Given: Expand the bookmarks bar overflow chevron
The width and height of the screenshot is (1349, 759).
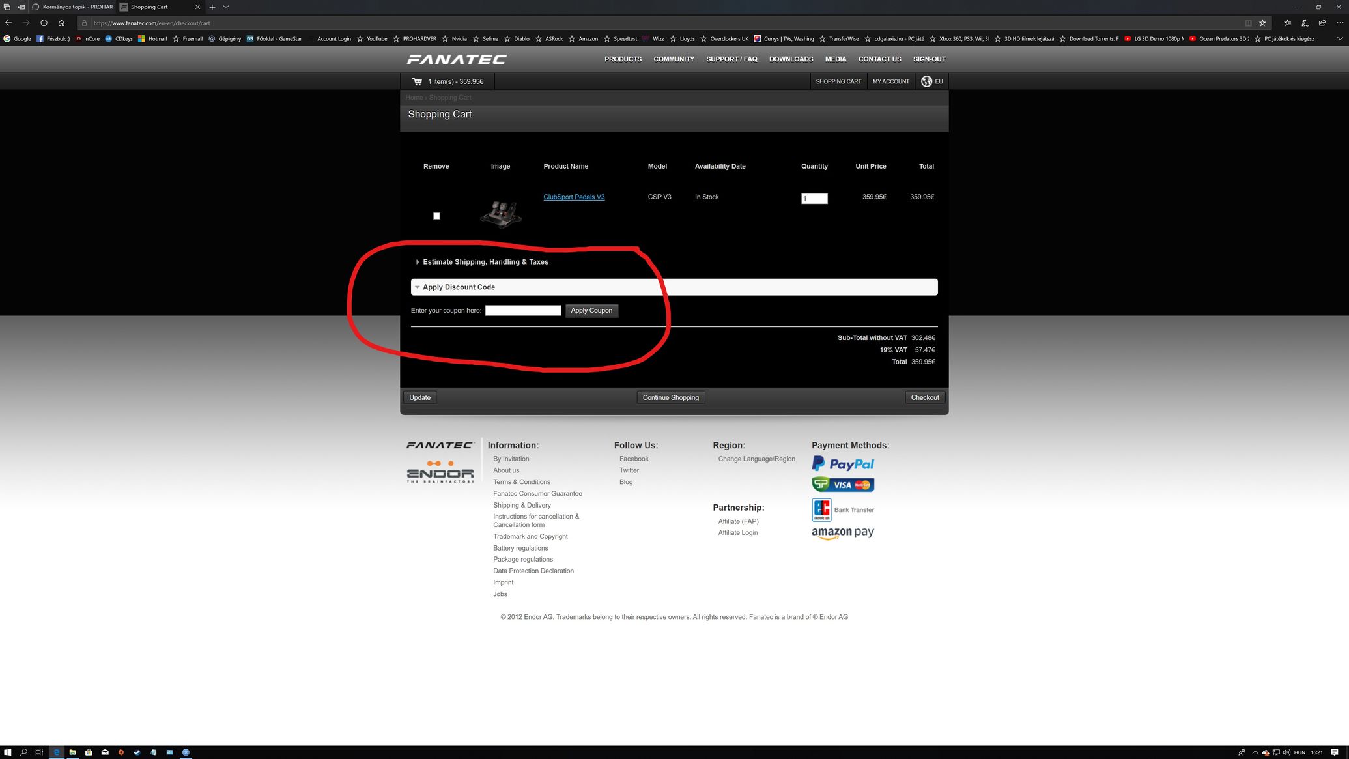Looking at the screenshot, I should pyautogui.click(x=1340, y=39).
